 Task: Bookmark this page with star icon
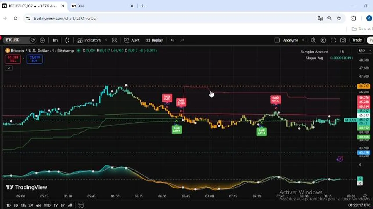coord(339,18)
